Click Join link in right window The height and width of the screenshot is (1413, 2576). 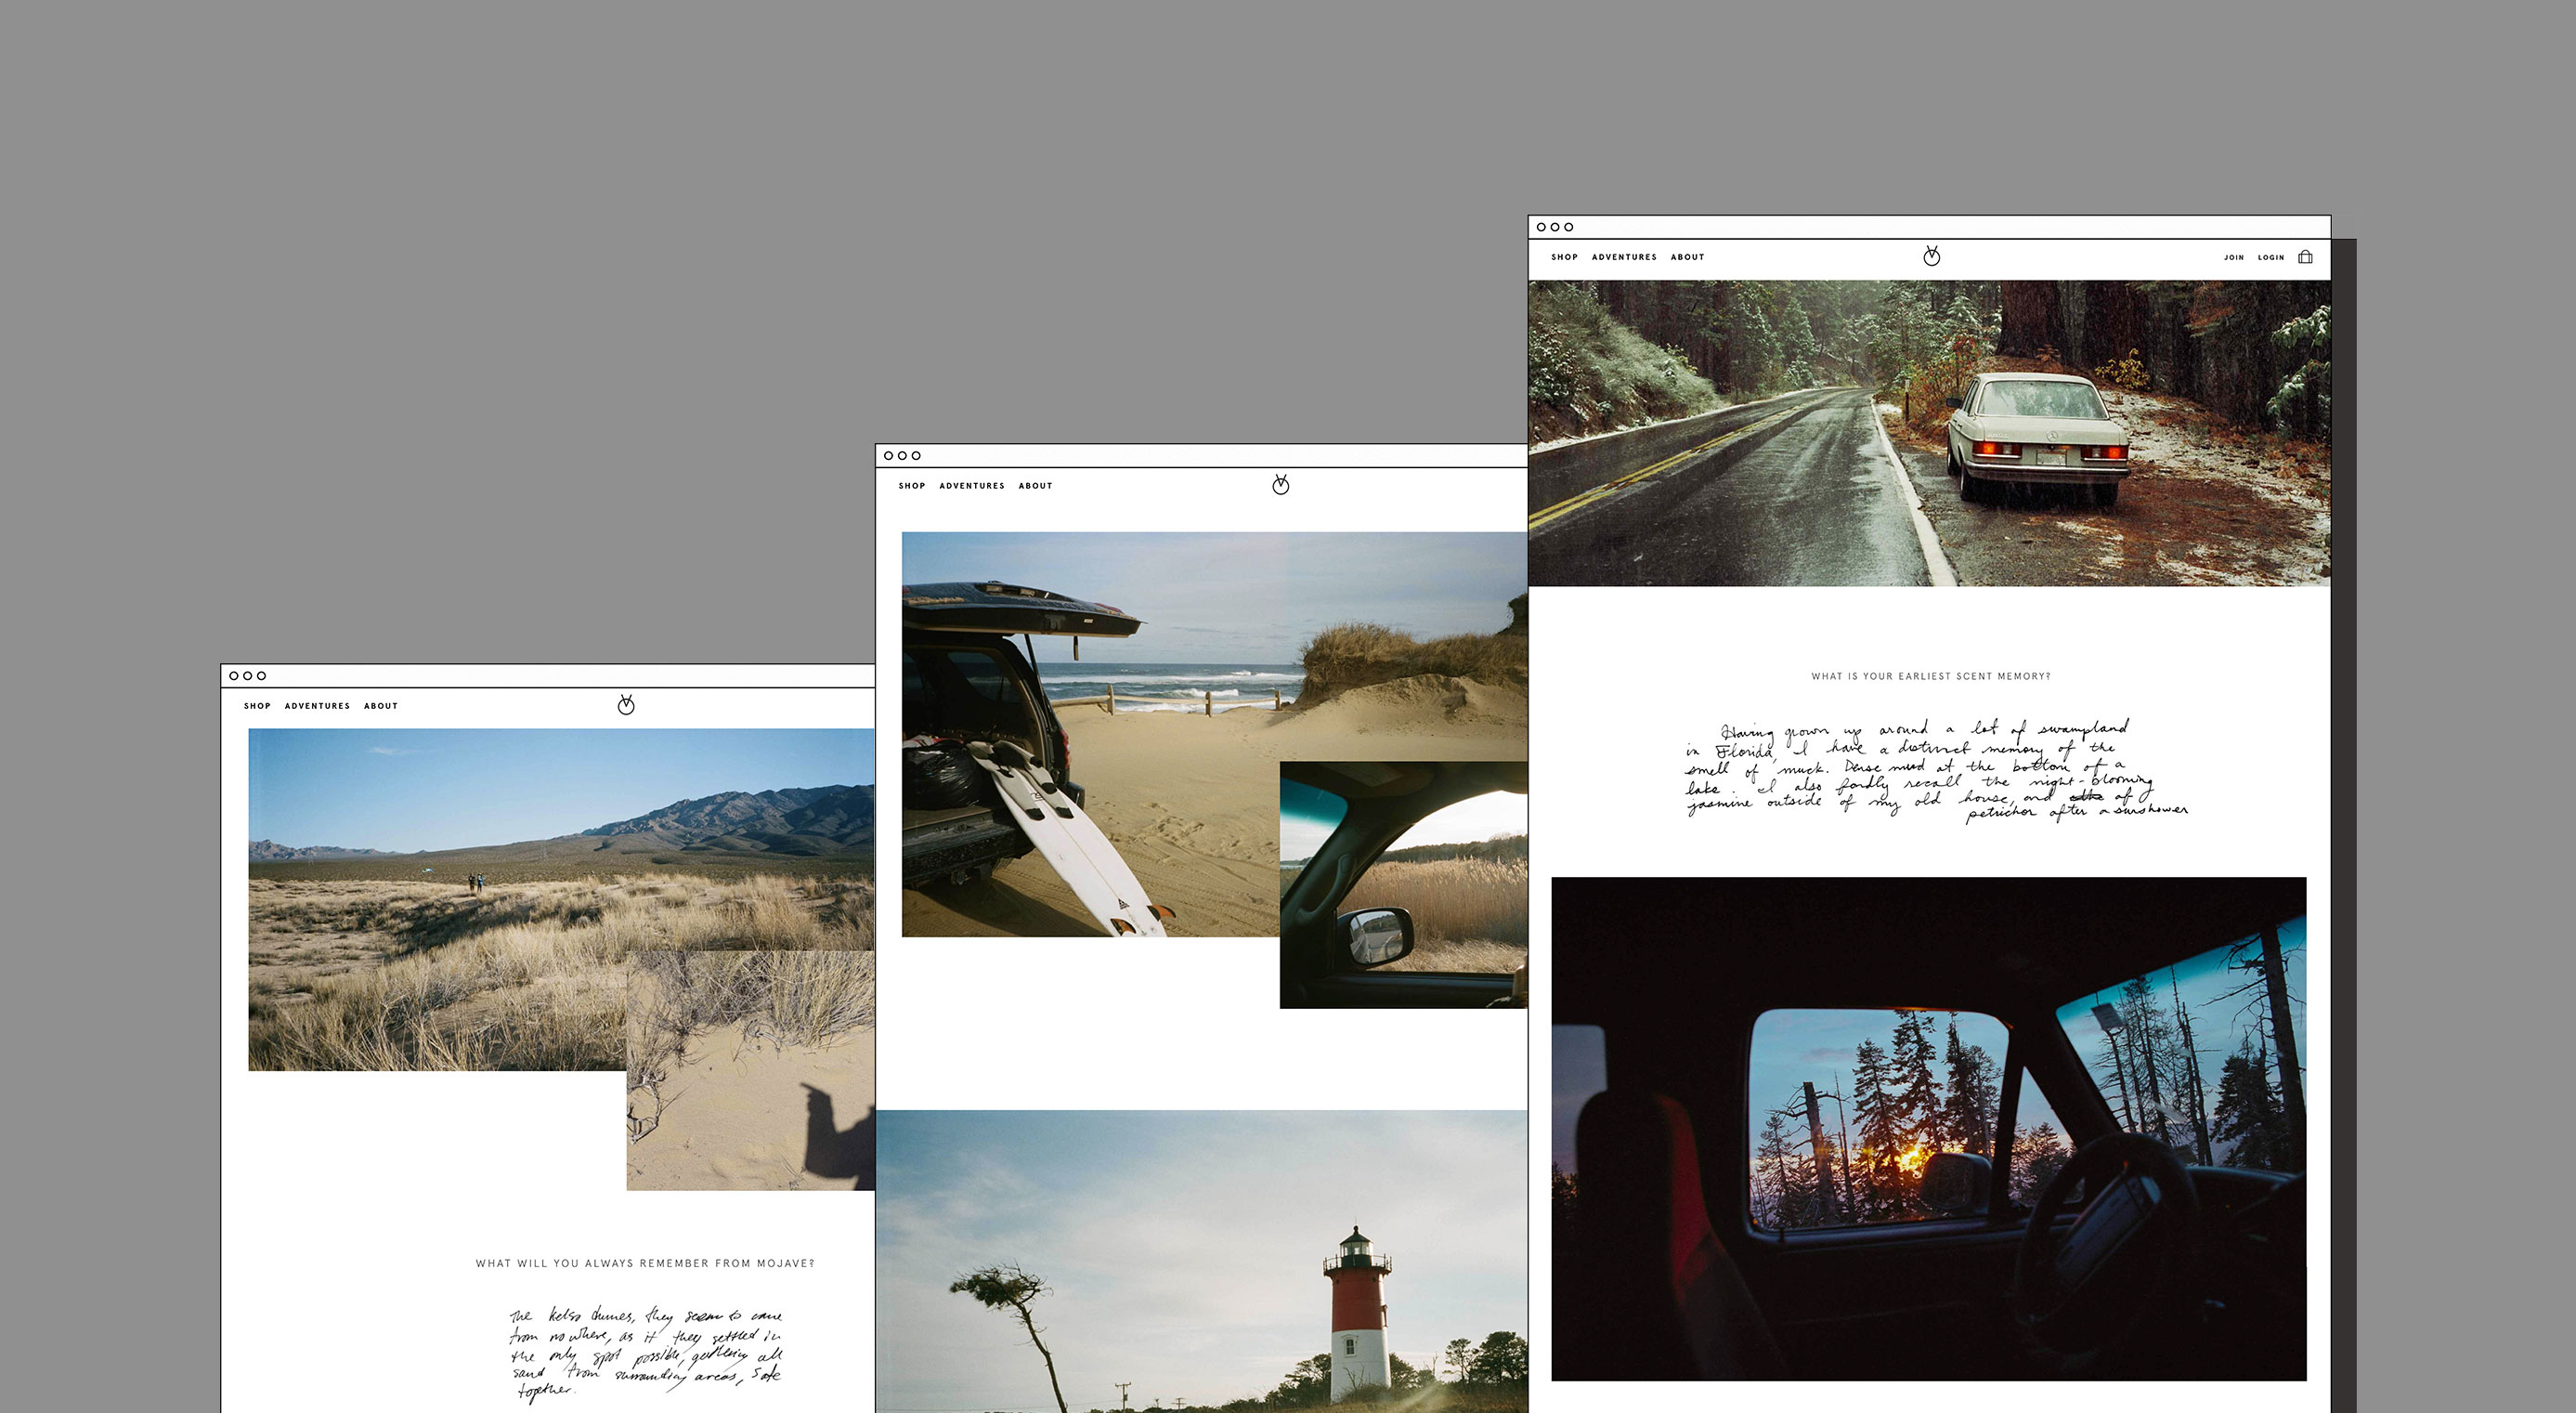2233,257
